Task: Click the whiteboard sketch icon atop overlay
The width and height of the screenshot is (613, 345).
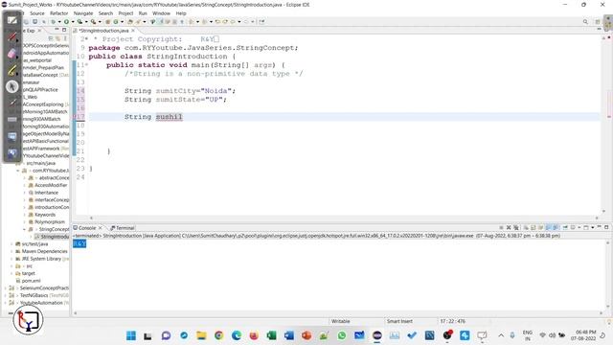Action: coord(12,20)
